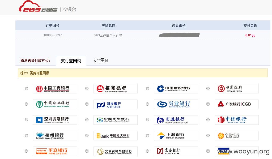Select the 中国建设银行 radio button
Screen dimensions: 272x159
[147, 88]
